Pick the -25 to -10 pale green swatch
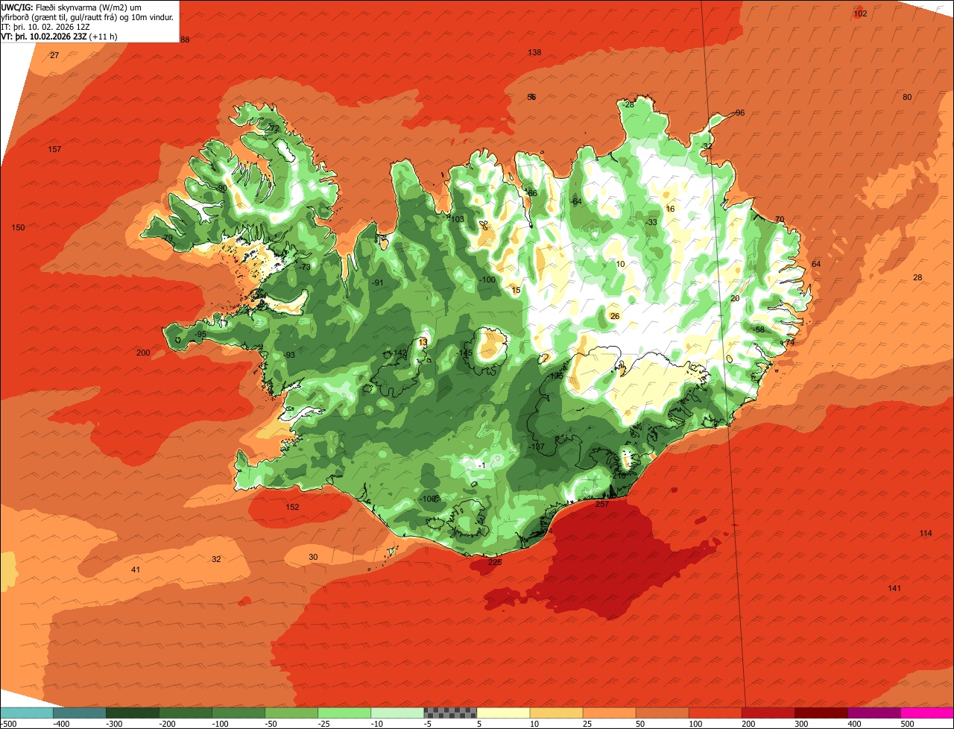Image resolution: width=954 pixels, height=729 pixels. click(x=344, y=713)
